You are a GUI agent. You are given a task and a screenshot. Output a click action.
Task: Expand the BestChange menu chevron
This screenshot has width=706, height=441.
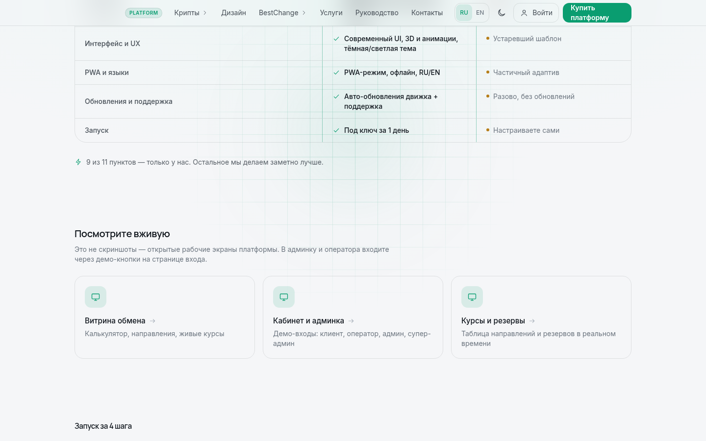tap(304, 13)
